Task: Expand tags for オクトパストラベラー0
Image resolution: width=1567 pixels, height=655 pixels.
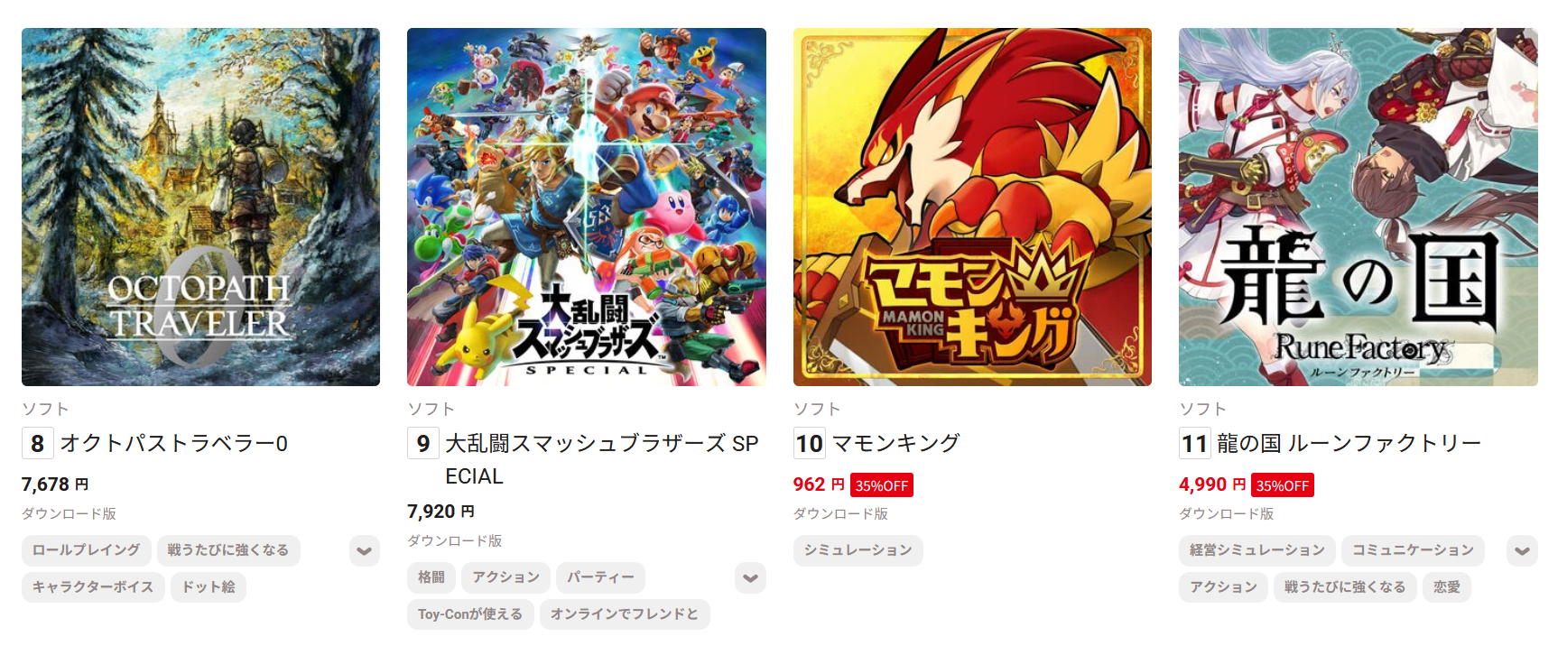Action: [365, 550]
